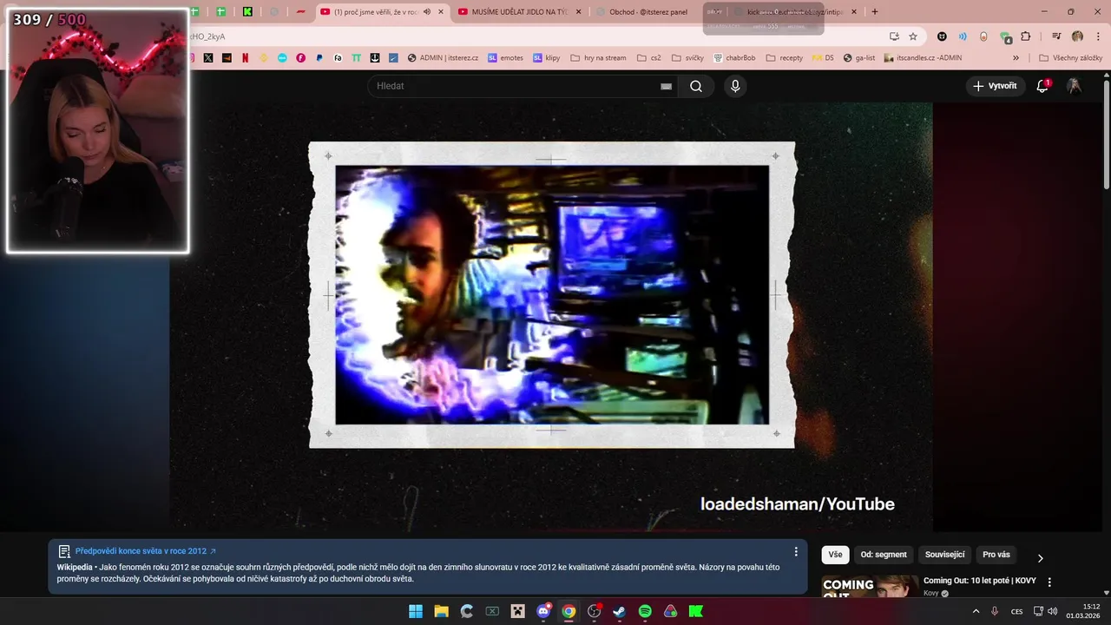Open YouTube notifications bell
This screenshot has height=625, width=1111.
pos(1043,86)
